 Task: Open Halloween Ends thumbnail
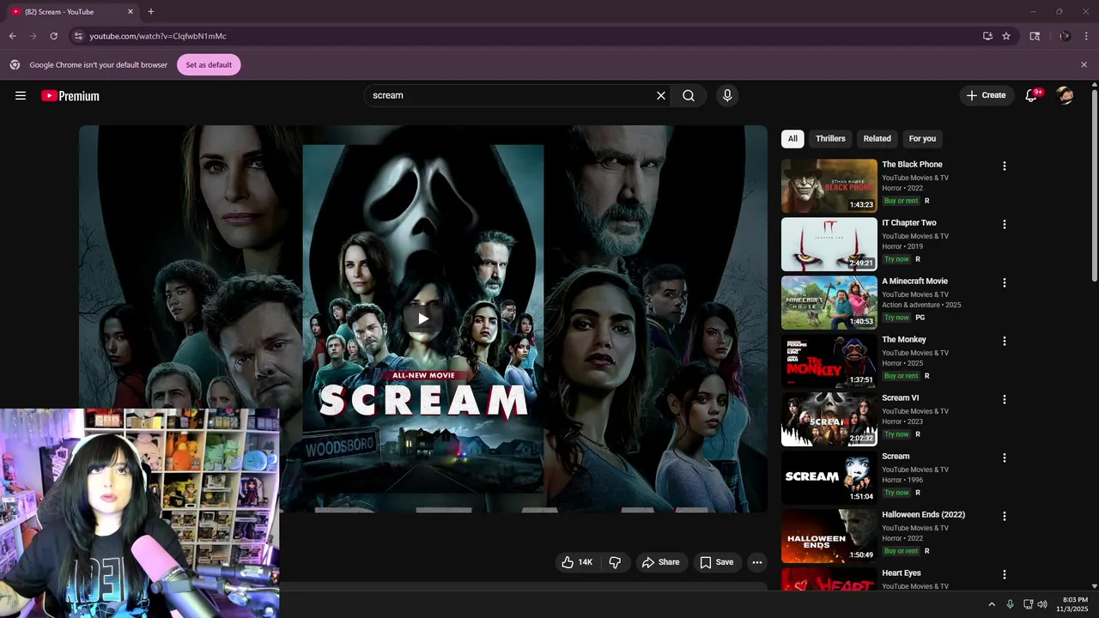point(829,536)
